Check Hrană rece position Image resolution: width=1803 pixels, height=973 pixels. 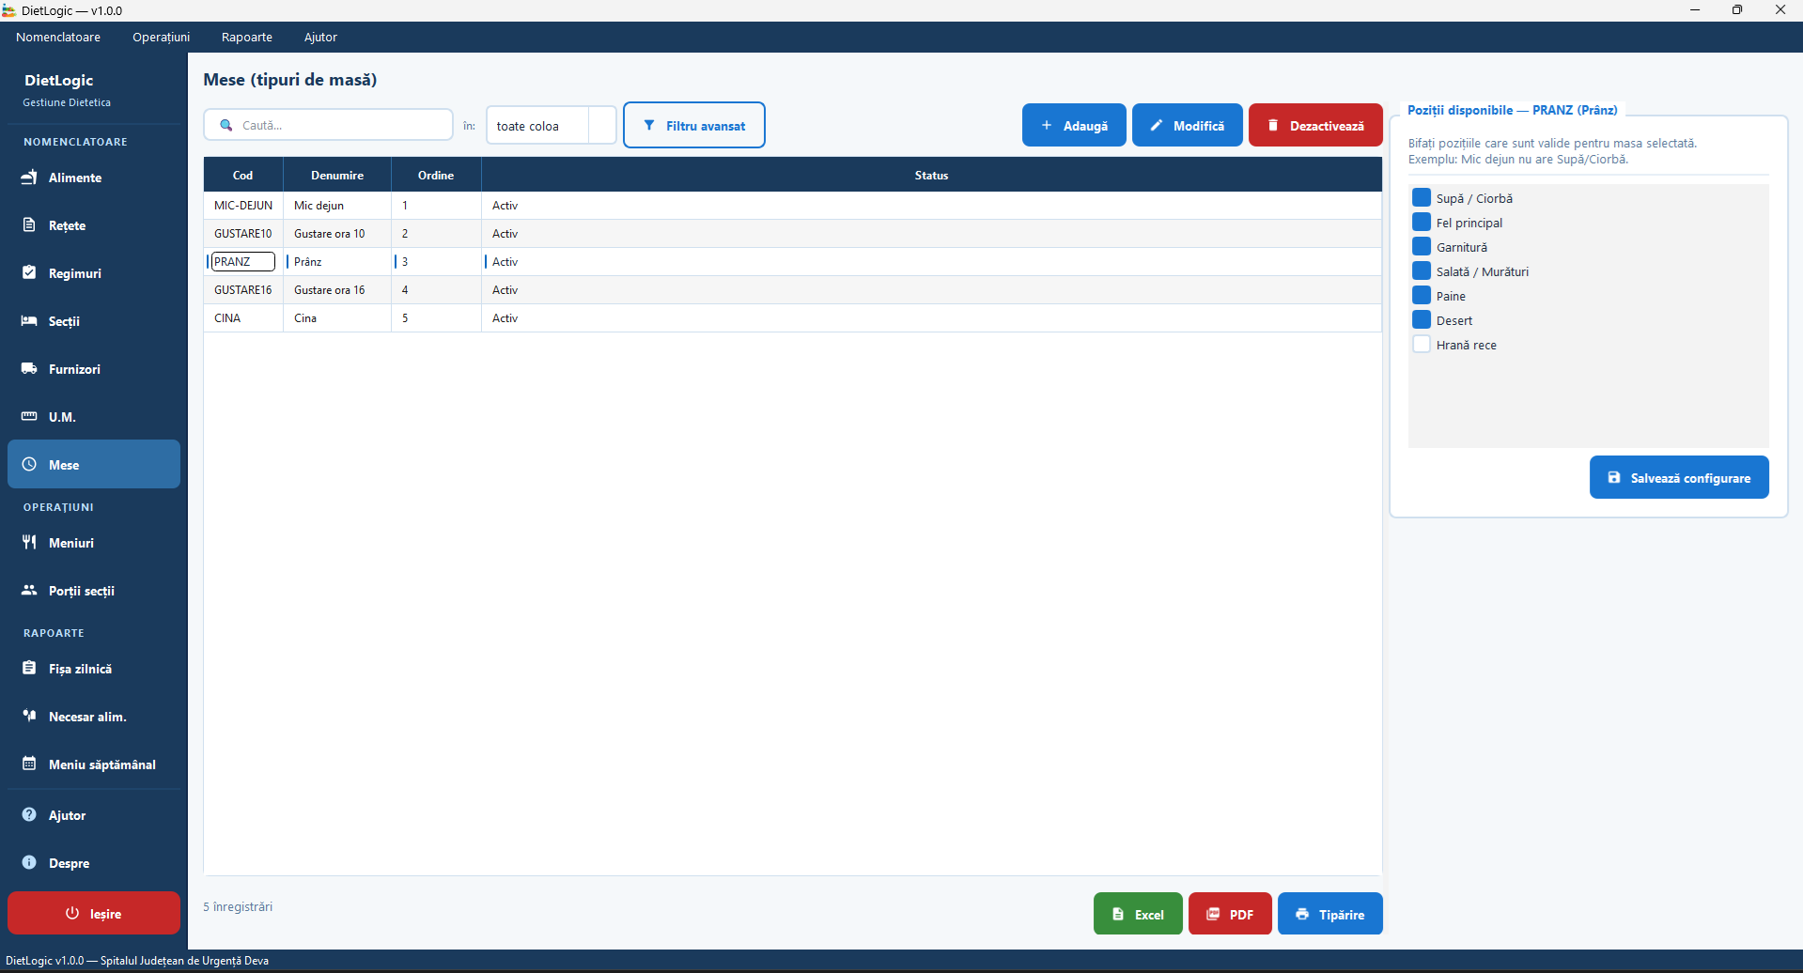pyautogui.click(x=1422, y=345)
